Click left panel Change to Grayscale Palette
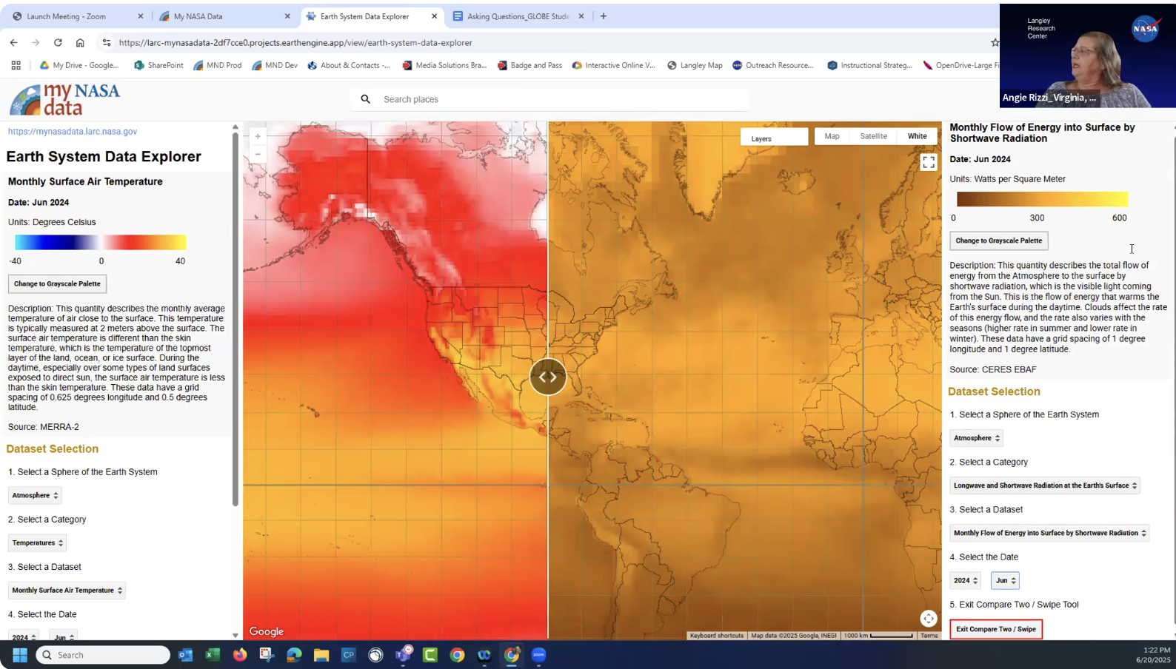The image size is (1176, 669). pyautogui.click(x=57, y=283)
